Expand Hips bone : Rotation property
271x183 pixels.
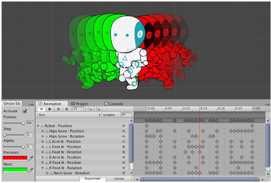click(43, 136)
